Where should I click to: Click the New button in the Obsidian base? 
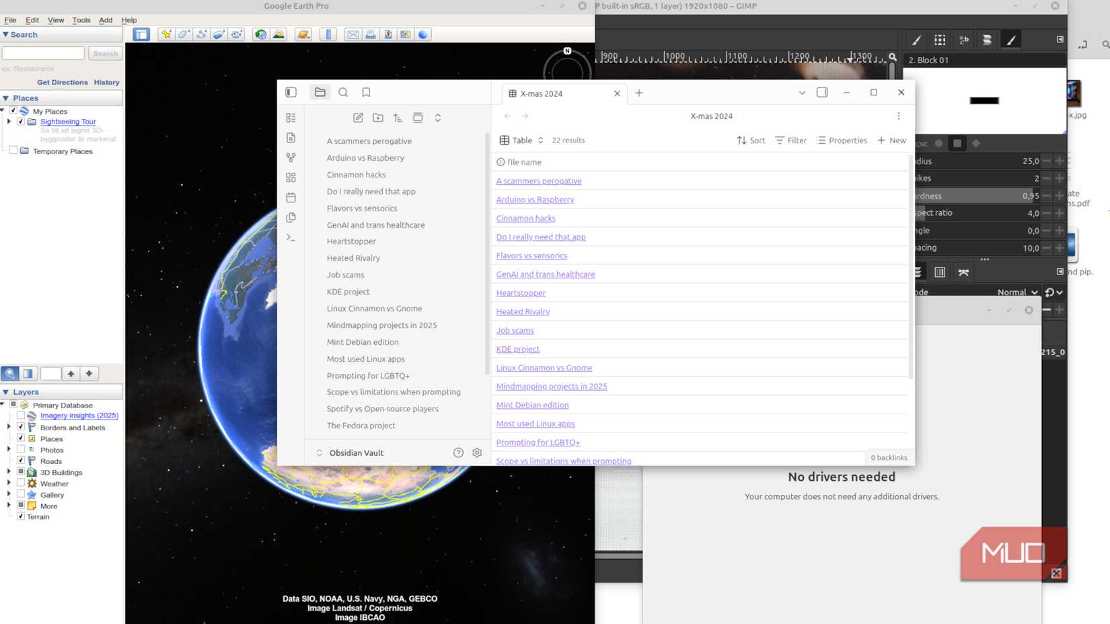tap(891, 140)
